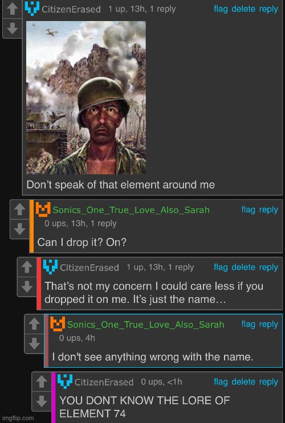Downvote 'I don't see anything wrong' comment
This screenshot has height=423, width=285.
pyautogui.click(x=34, y=344)
